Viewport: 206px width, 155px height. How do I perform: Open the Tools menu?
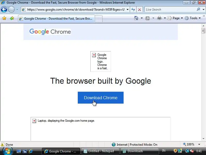pos(193,18)
